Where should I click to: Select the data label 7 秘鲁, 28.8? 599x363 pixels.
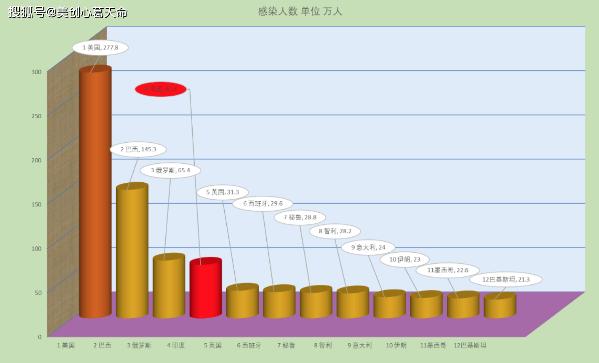(x=300, y=217)
